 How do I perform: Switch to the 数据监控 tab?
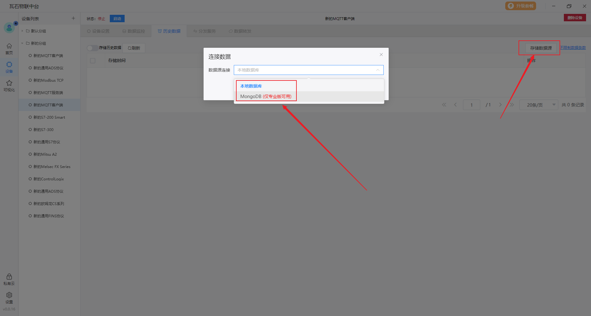tap(134, 31)
